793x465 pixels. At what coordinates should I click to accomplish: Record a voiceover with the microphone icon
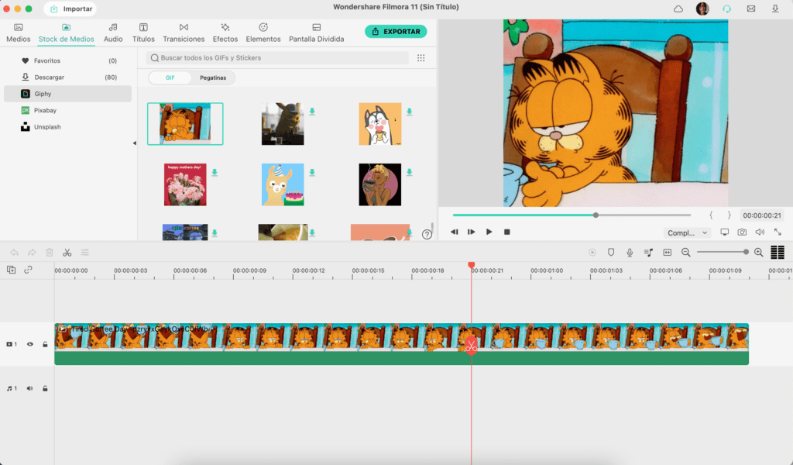(x=630, y=253)
